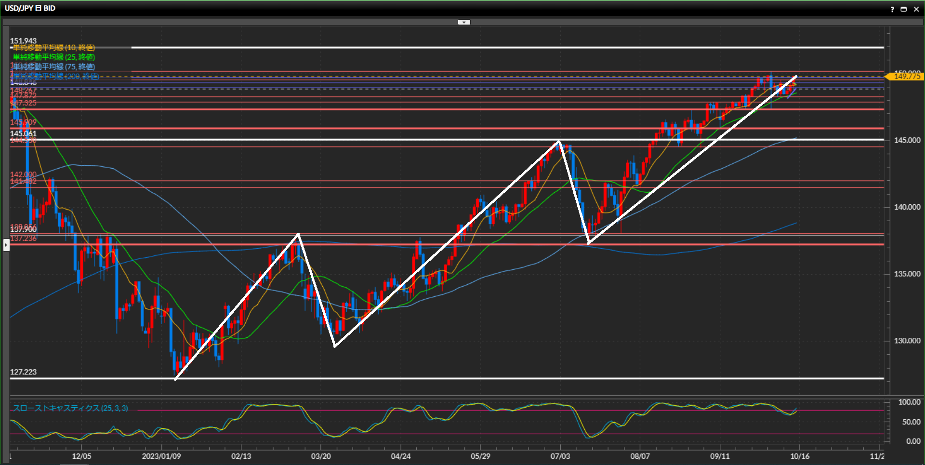Open the help question mark icon
The image size is (925, 465).
pyautogui.click(x=892, y=9)
